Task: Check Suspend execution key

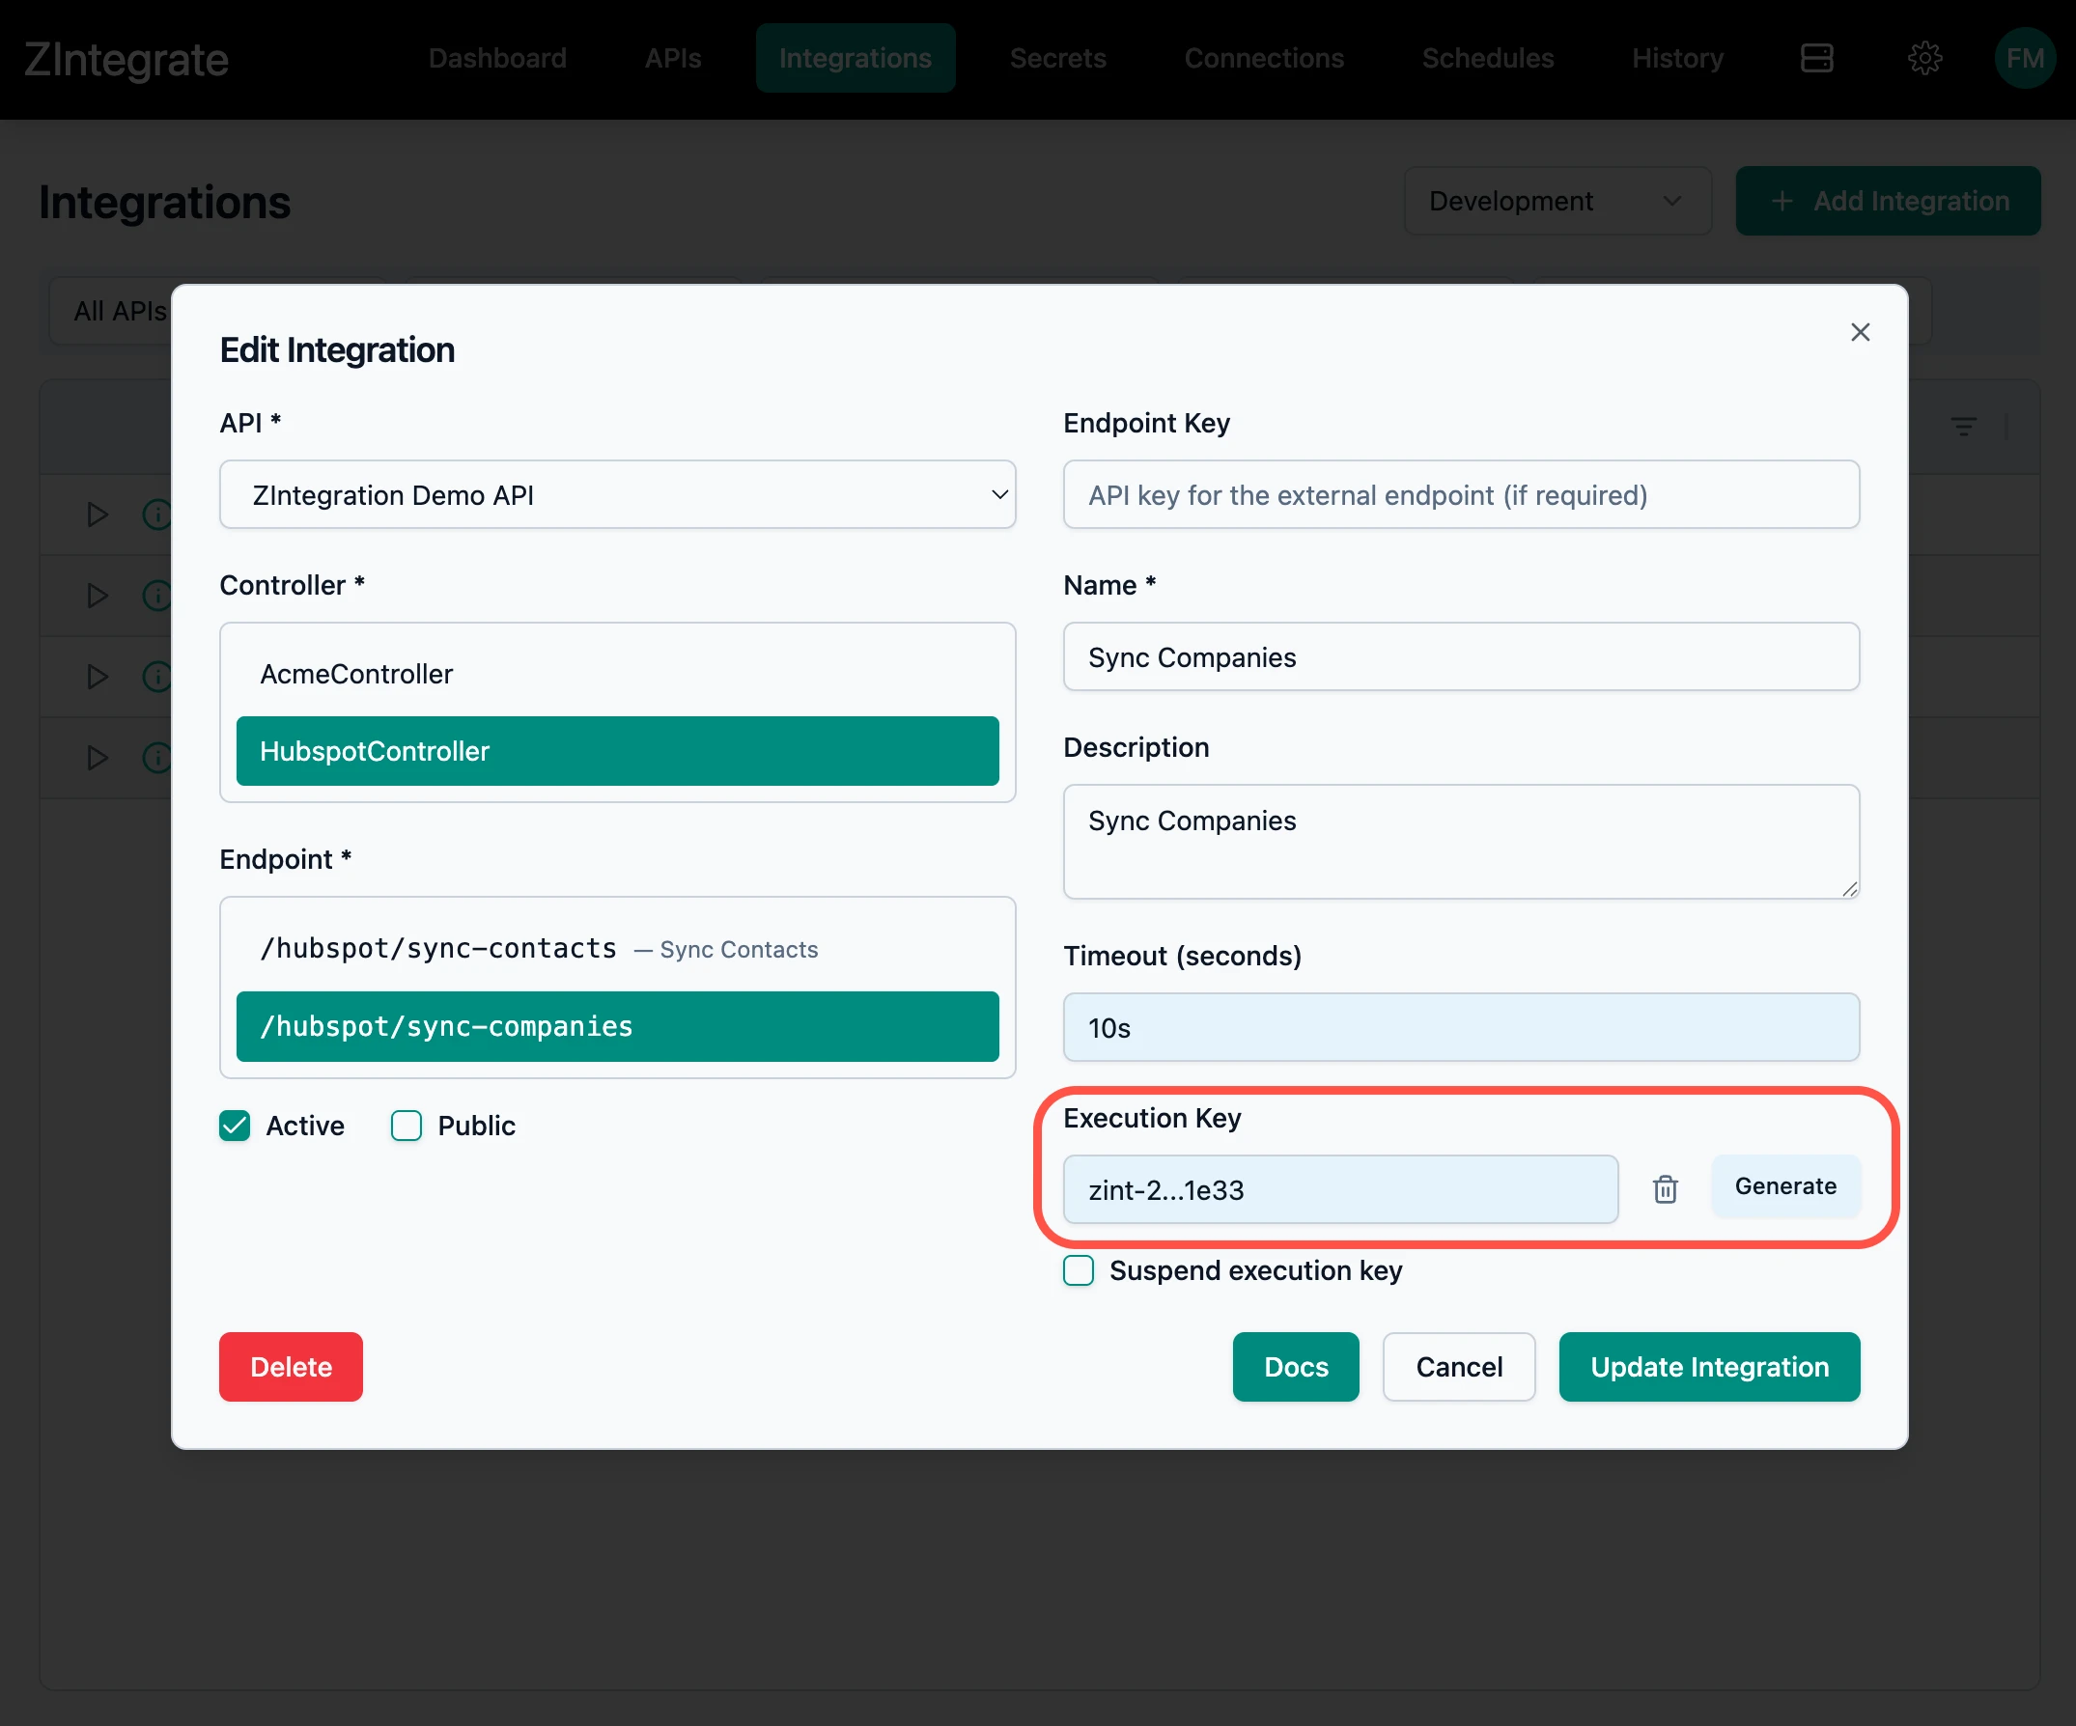Action: [1078, 1270]
